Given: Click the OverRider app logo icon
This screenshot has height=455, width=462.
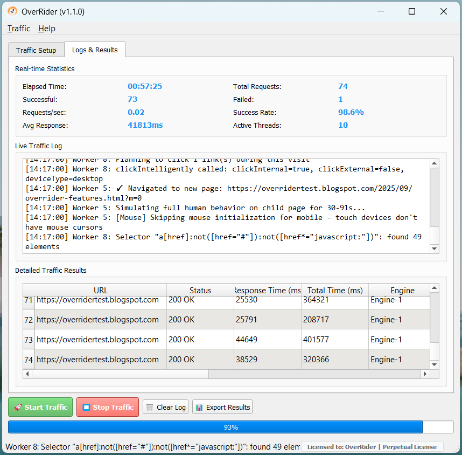Looking at the screenshot, I should coord(12,11).
